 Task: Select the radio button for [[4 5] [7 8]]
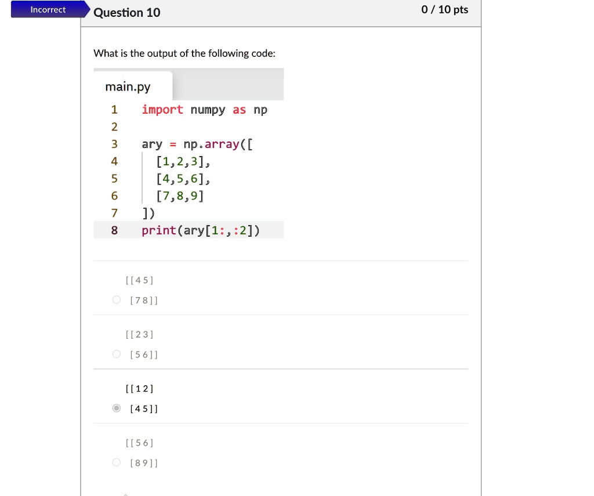117,300
